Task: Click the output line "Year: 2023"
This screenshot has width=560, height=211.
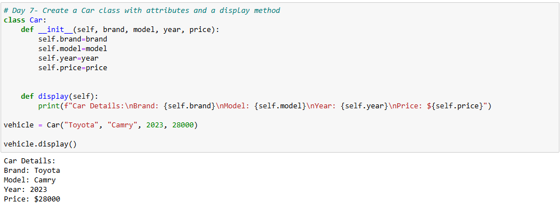Action: [x=25, y=190]
